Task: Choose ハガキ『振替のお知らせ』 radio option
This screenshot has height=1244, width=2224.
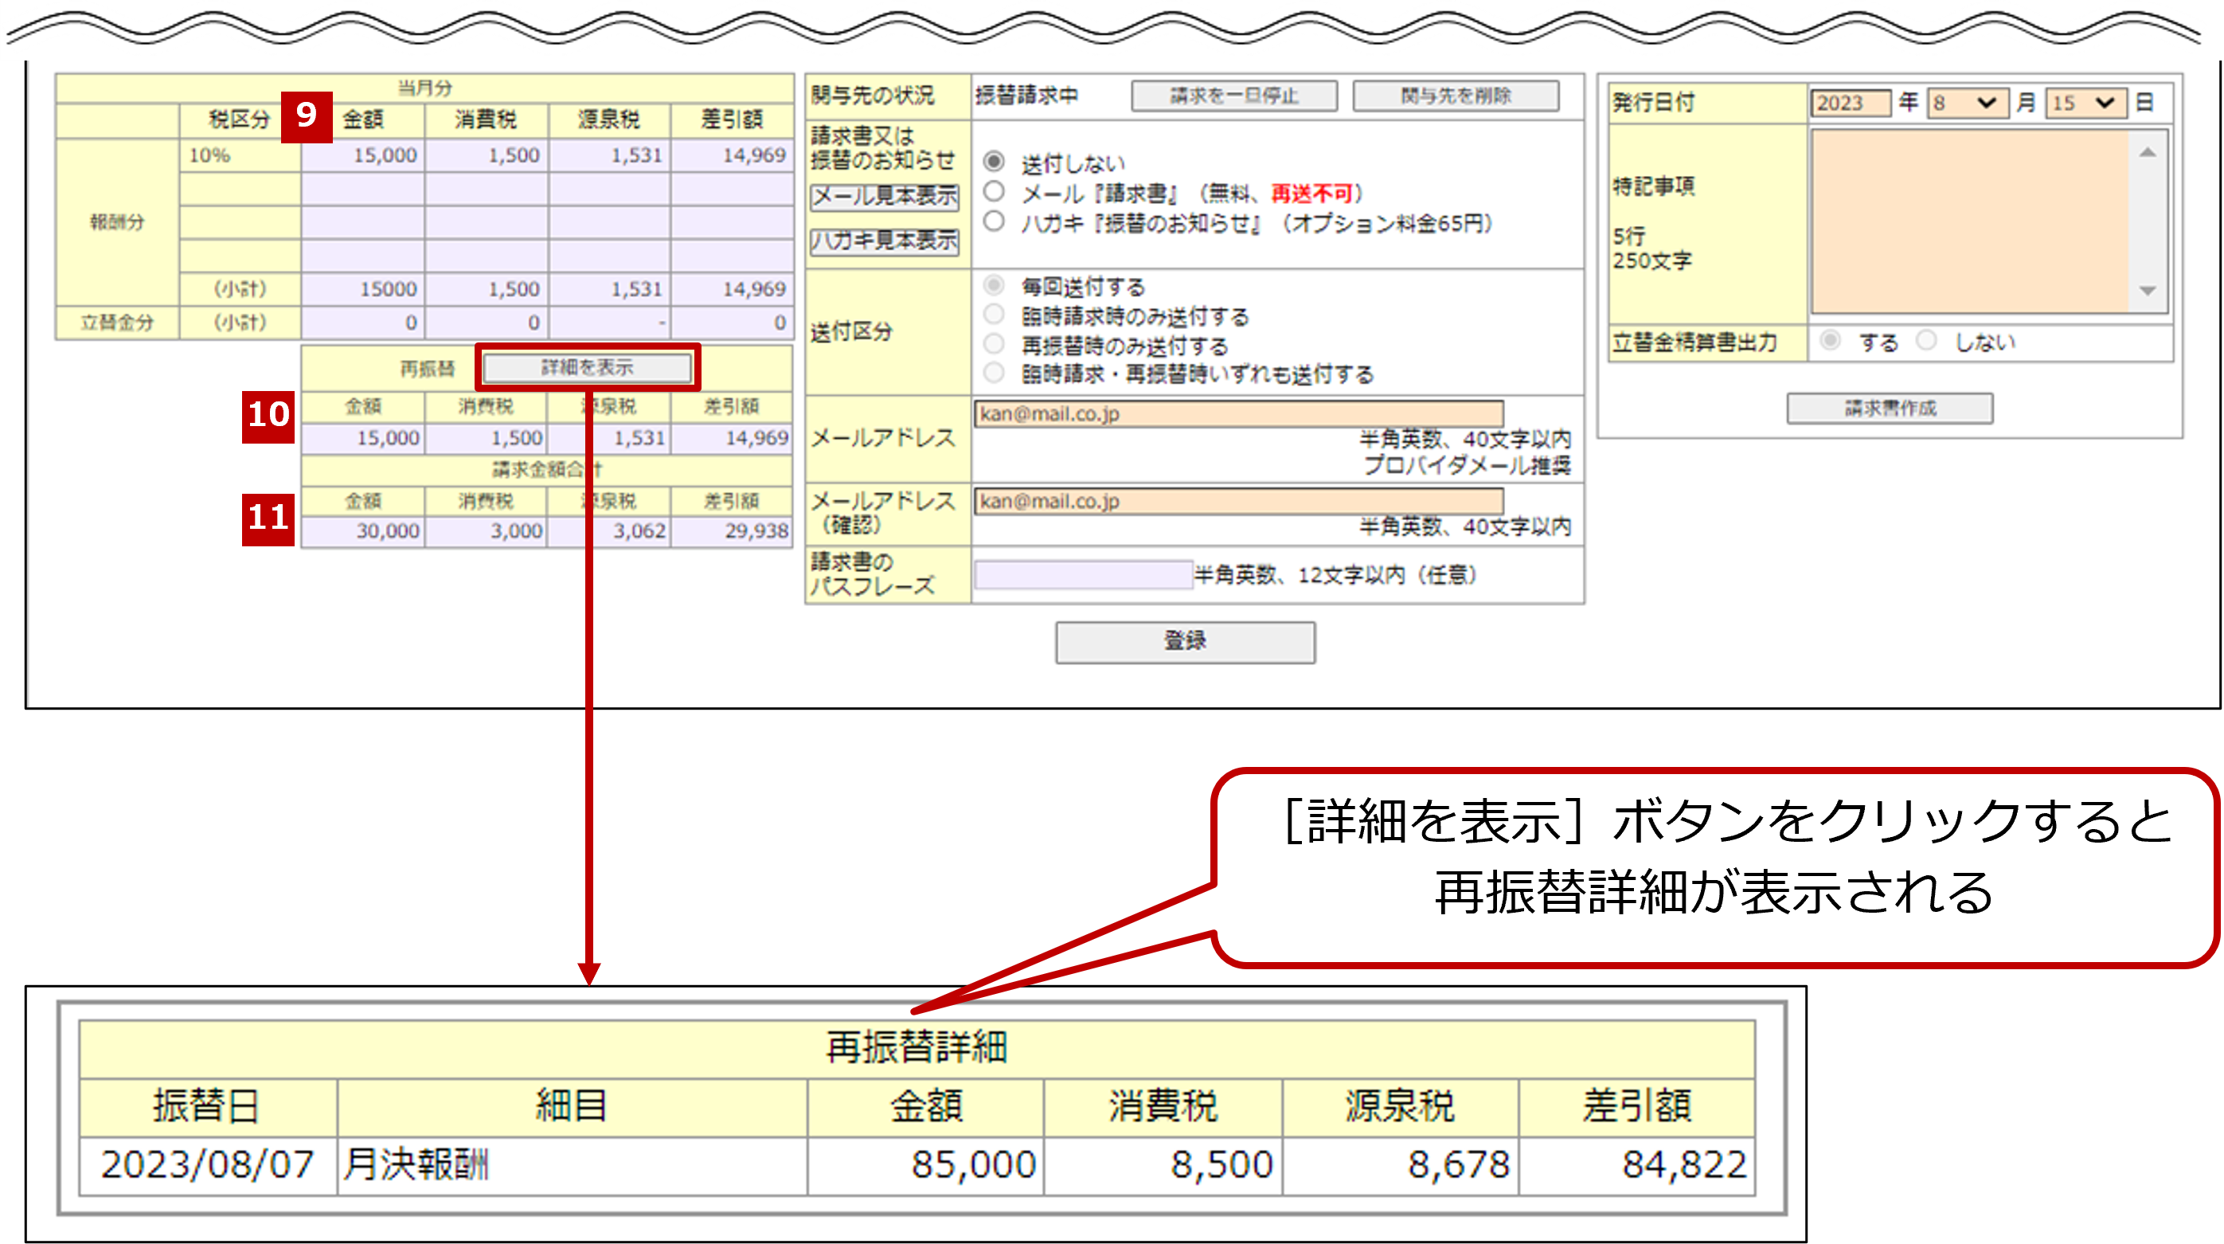Action: point(994,222)
